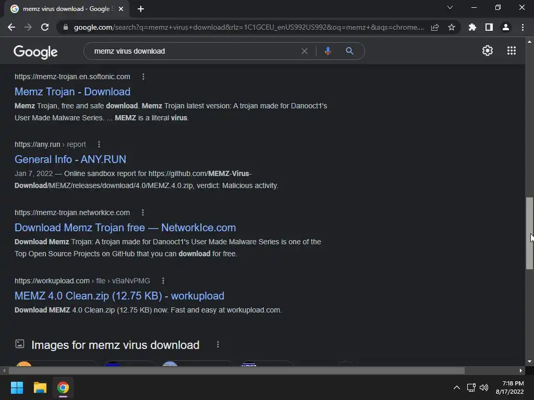Click the horizontal scrollbar thumb
This screenshot has height=400, width=534.
click(237, 370)
